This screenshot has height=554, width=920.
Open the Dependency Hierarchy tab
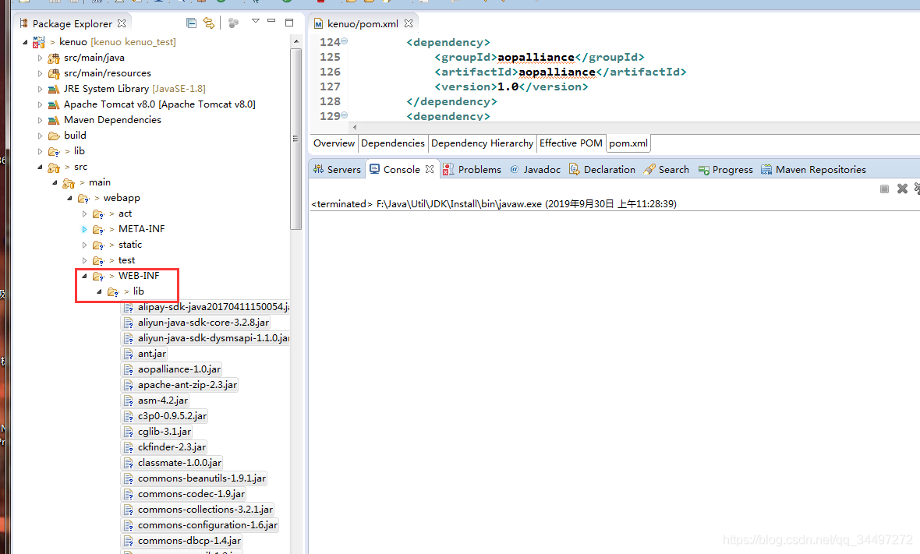click(483, 143)
